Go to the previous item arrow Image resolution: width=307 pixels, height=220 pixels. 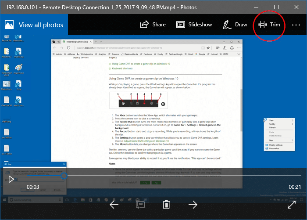pos(114,204)
